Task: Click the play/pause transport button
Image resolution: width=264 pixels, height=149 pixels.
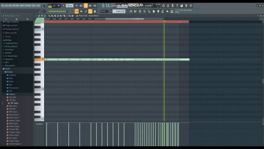Action: pos(54,6)
